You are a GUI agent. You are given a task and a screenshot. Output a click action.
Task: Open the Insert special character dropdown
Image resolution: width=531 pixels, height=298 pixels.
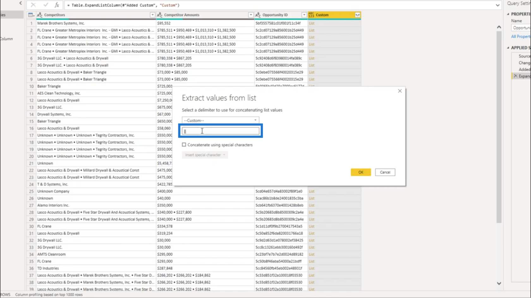[x=205, y=155]
